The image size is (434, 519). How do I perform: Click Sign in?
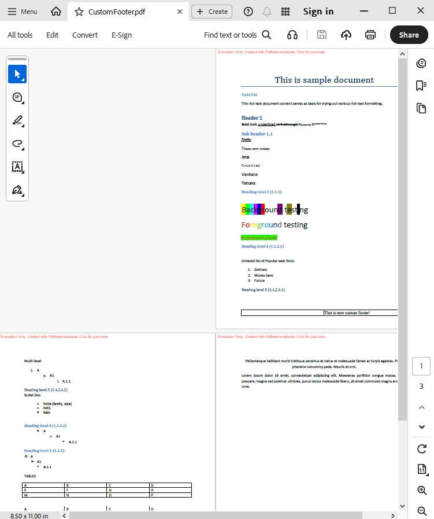point(318,12)
